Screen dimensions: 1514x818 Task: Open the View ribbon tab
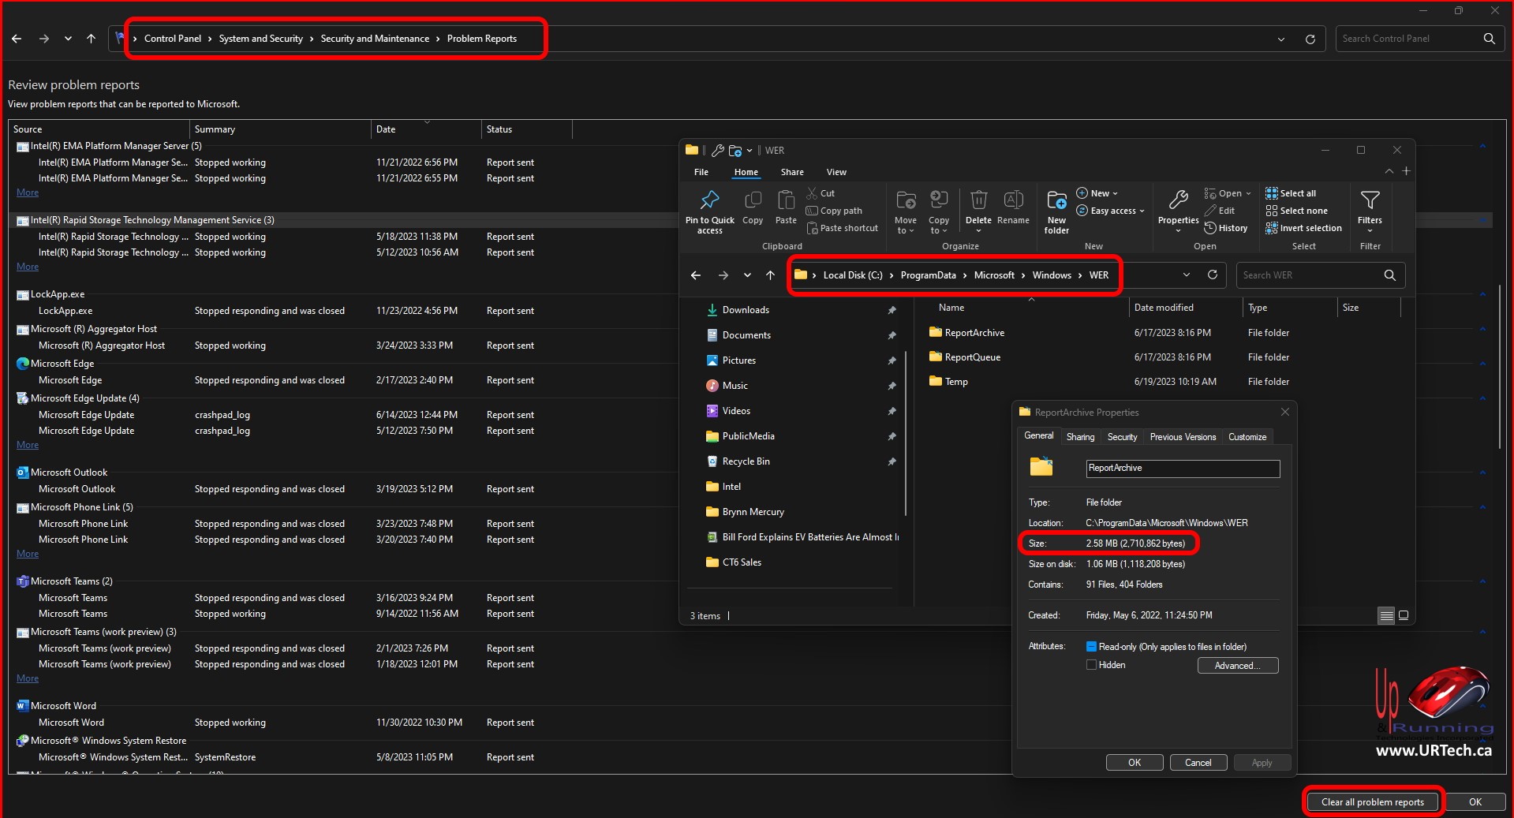836,172
